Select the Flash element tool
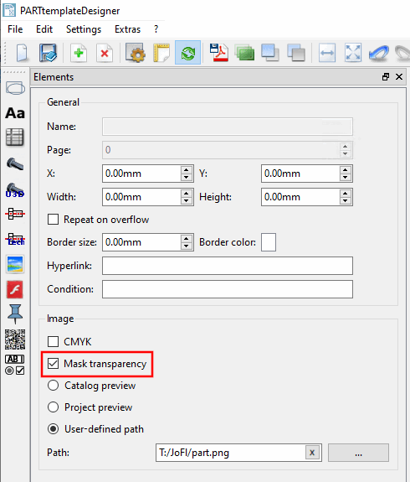This screenshot has width=410, height=482. (15, 289)
